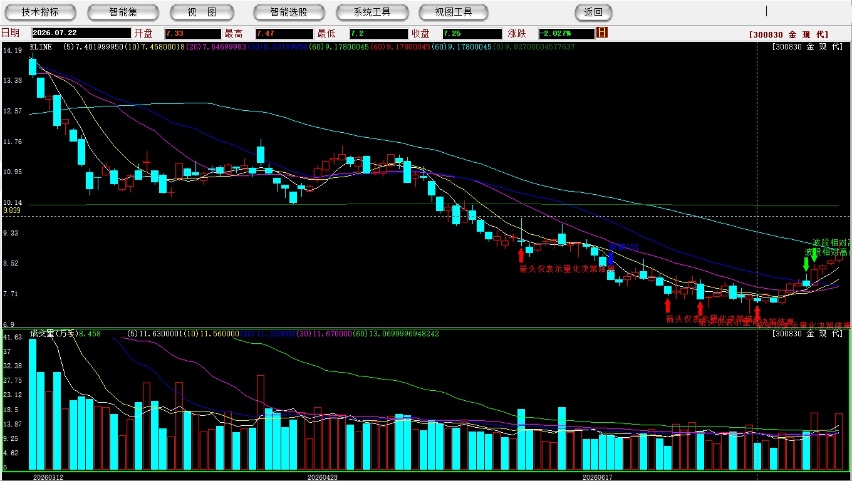Click the 涨跌 label

[517, 33]
